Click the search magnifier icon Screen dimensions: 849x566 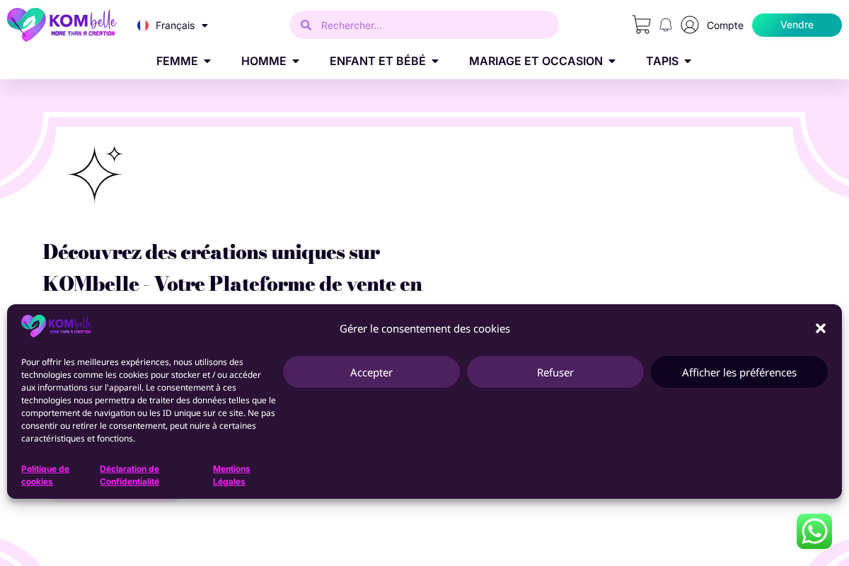306,25
